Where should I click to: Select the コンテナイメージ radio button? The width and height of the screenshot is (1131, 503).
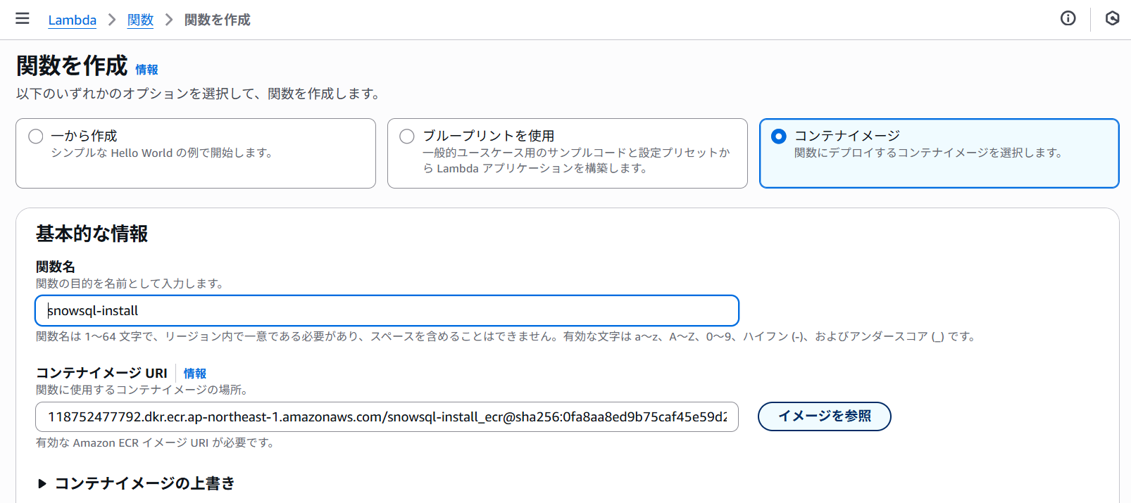pos(779,136)
